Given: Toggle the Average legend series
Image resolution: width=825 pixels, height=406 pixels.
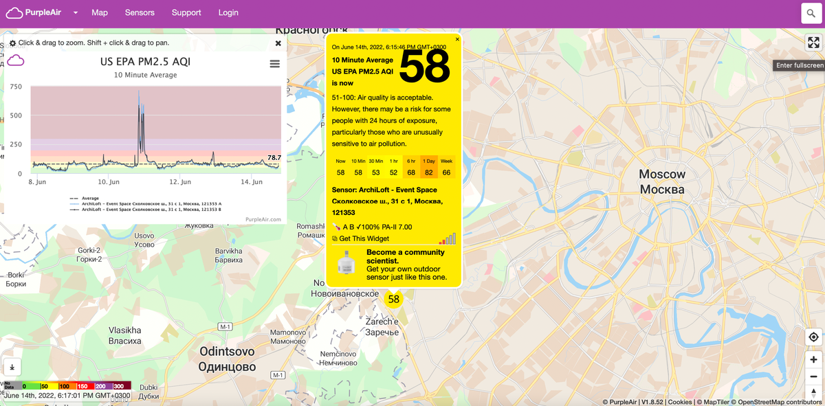Looking at the screenshot, I should click(x=85, y=199).
